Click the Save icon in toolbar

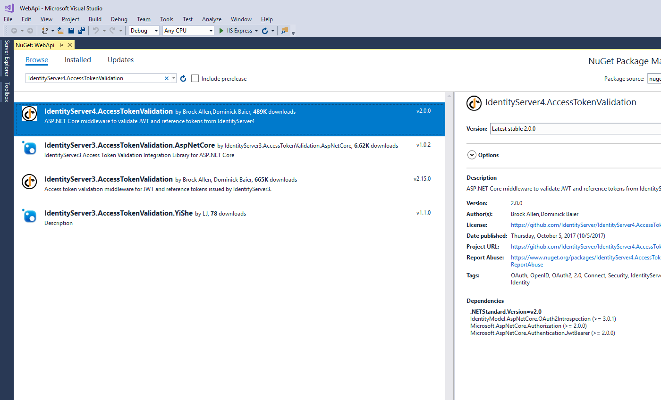(71, 31)
